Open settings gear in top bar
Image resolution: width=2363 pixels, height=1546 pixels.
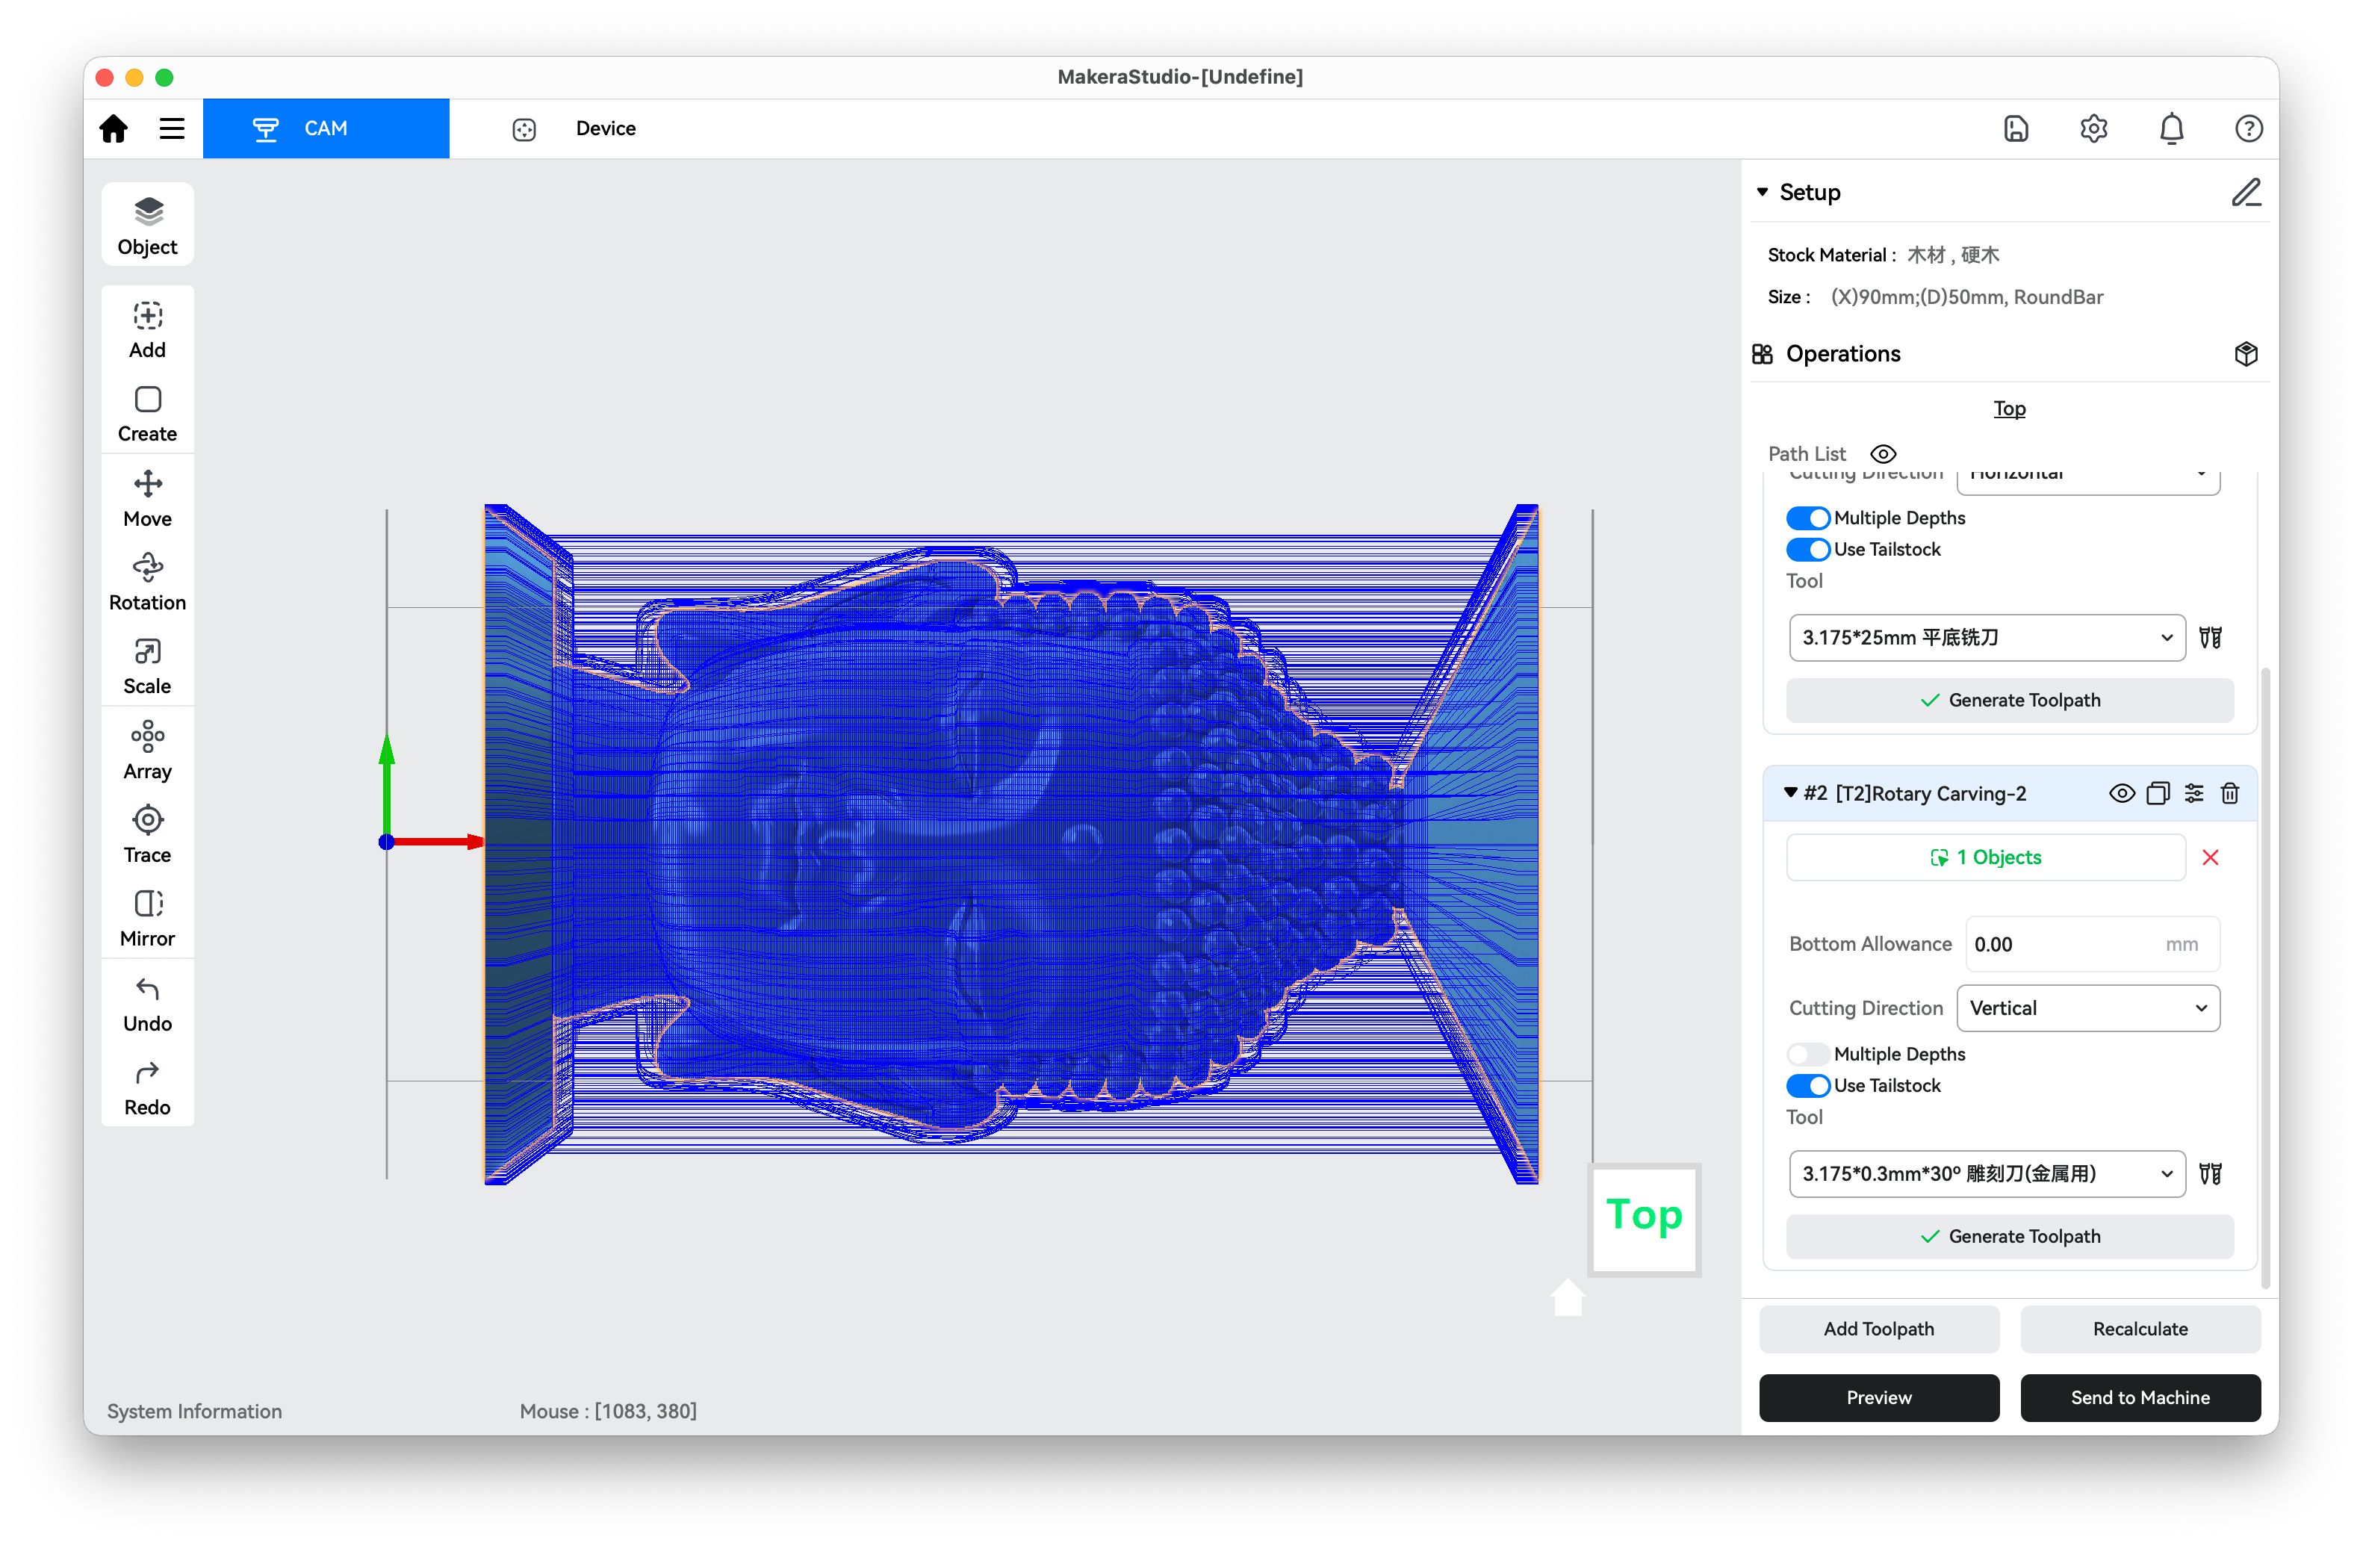[2093, 128]
